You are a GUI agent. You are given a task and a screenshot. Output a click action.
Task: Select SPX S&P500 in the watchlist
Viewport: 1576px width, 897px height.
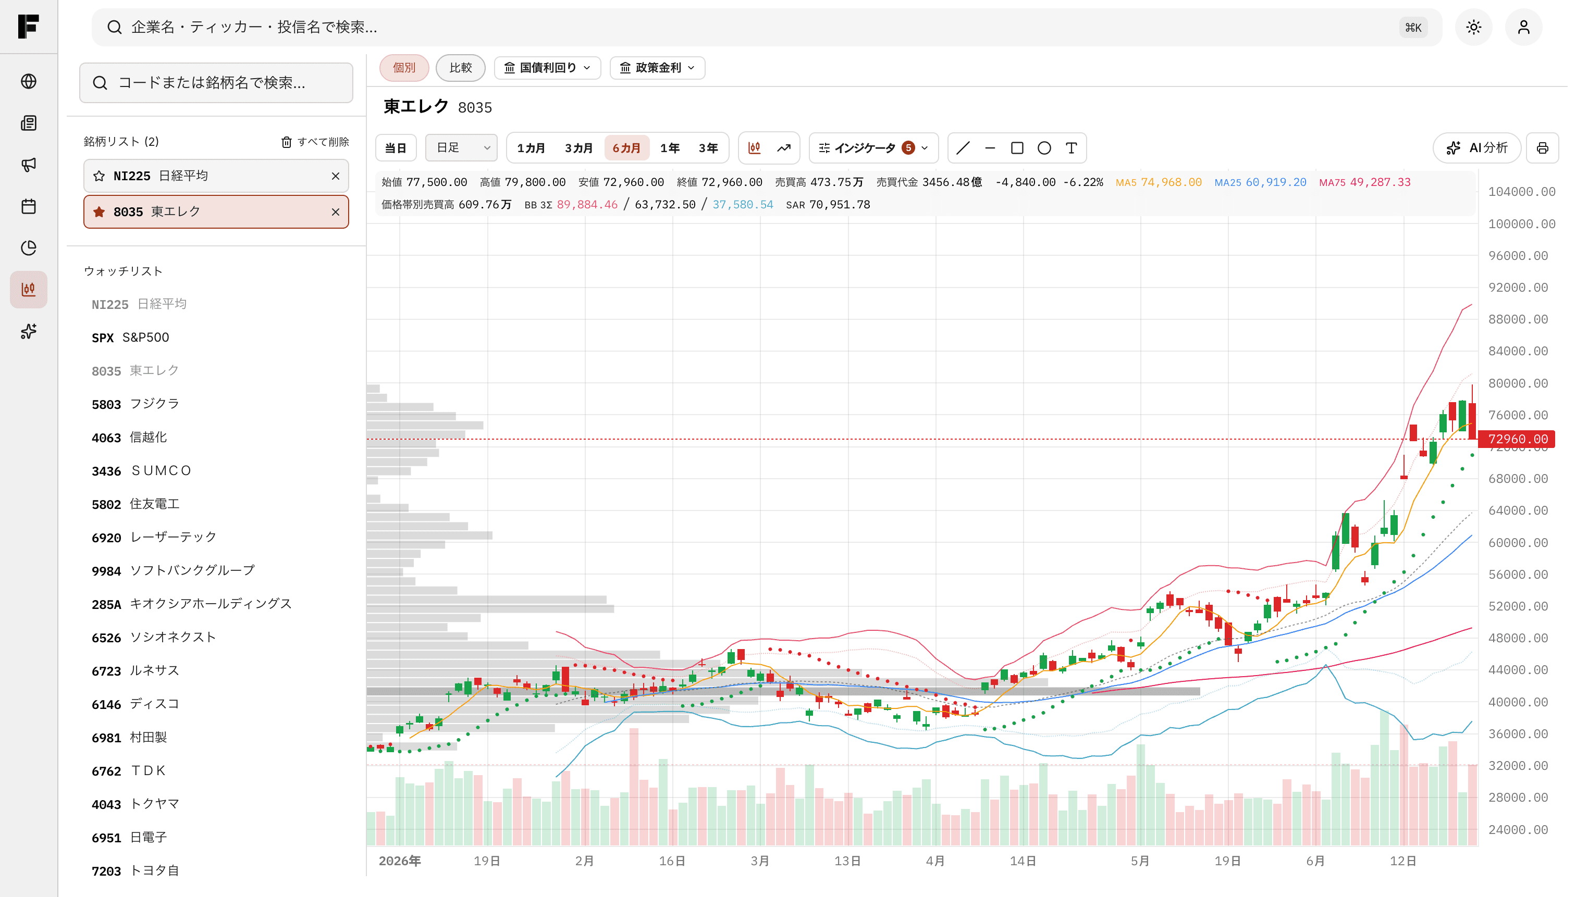216,338
